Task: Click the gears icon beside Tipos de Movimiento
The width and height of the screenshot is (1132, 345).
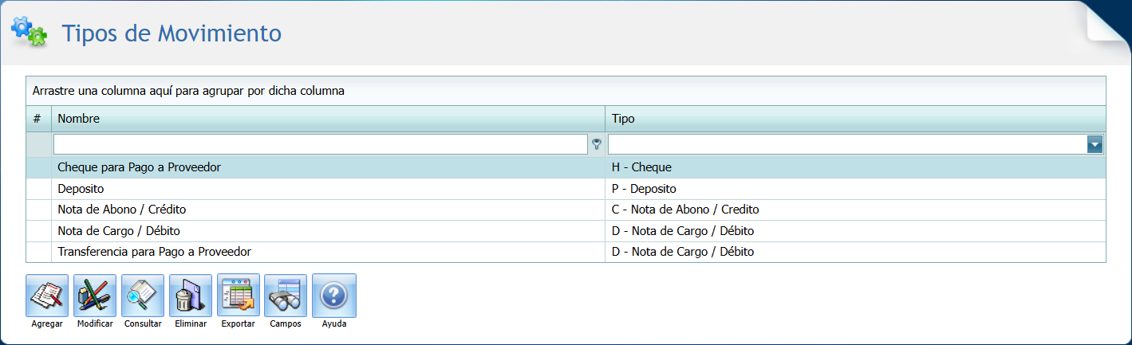Action: pyautogui.click(x=29, y=31)
